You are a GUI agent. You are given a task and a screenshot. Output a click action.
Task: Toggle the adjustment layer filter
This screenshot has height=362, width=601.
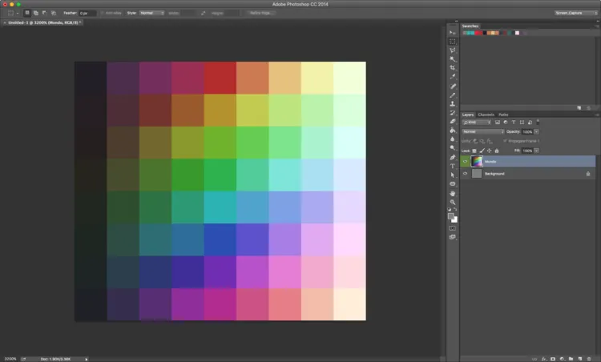click(x=506, y=123)
